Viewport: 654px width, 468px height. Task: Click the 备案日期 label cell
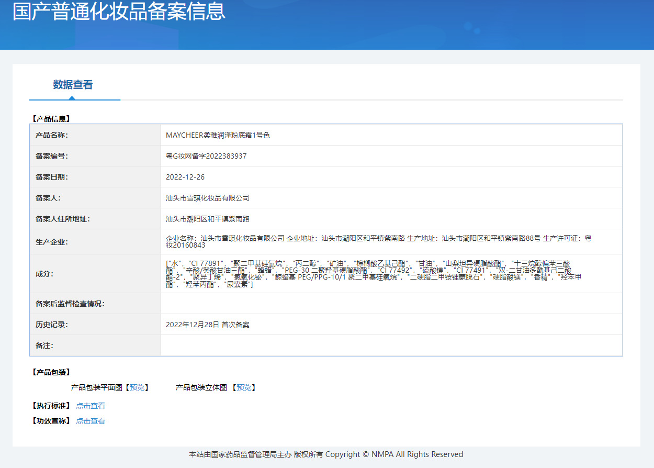[95, 177]
